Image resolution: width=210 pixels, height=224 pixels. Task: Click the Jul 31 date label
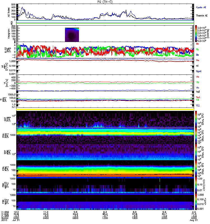tap(16, 220)
